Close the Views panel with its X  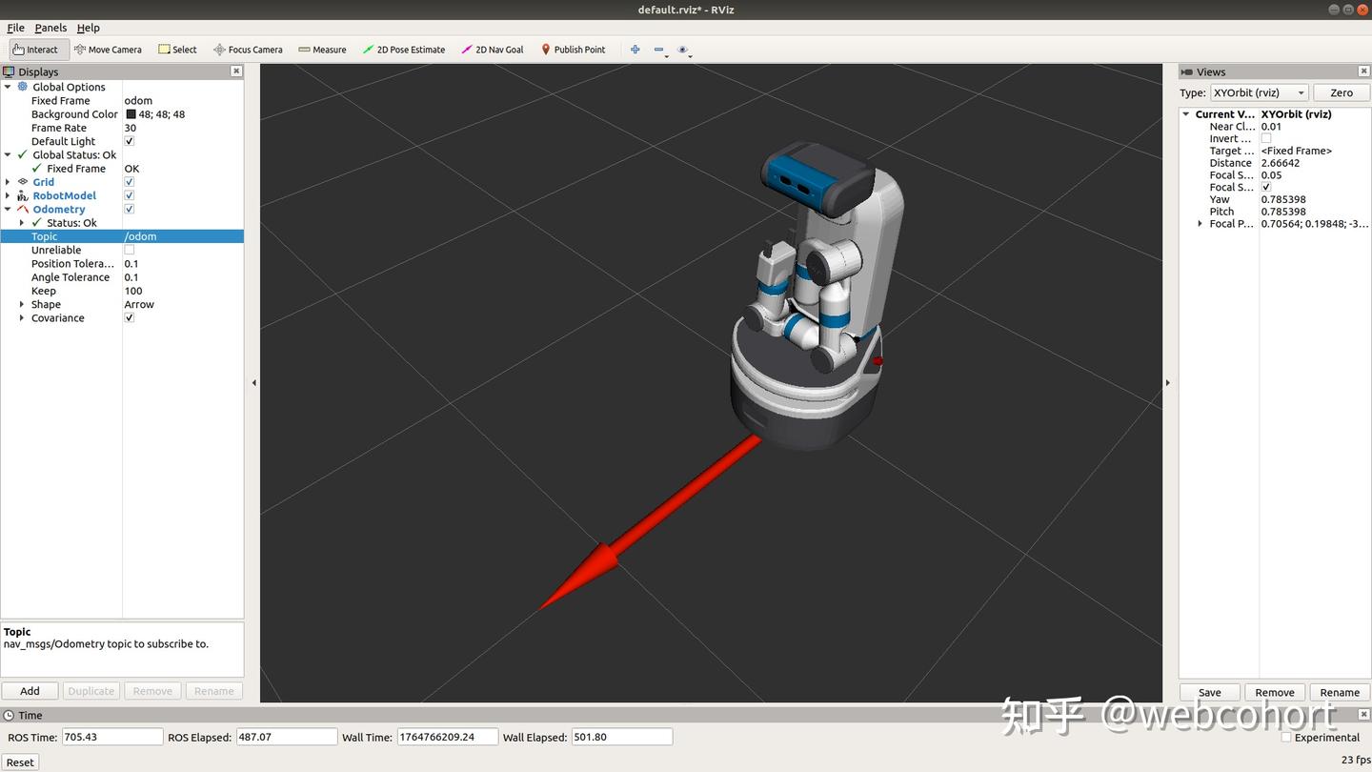1363,71
